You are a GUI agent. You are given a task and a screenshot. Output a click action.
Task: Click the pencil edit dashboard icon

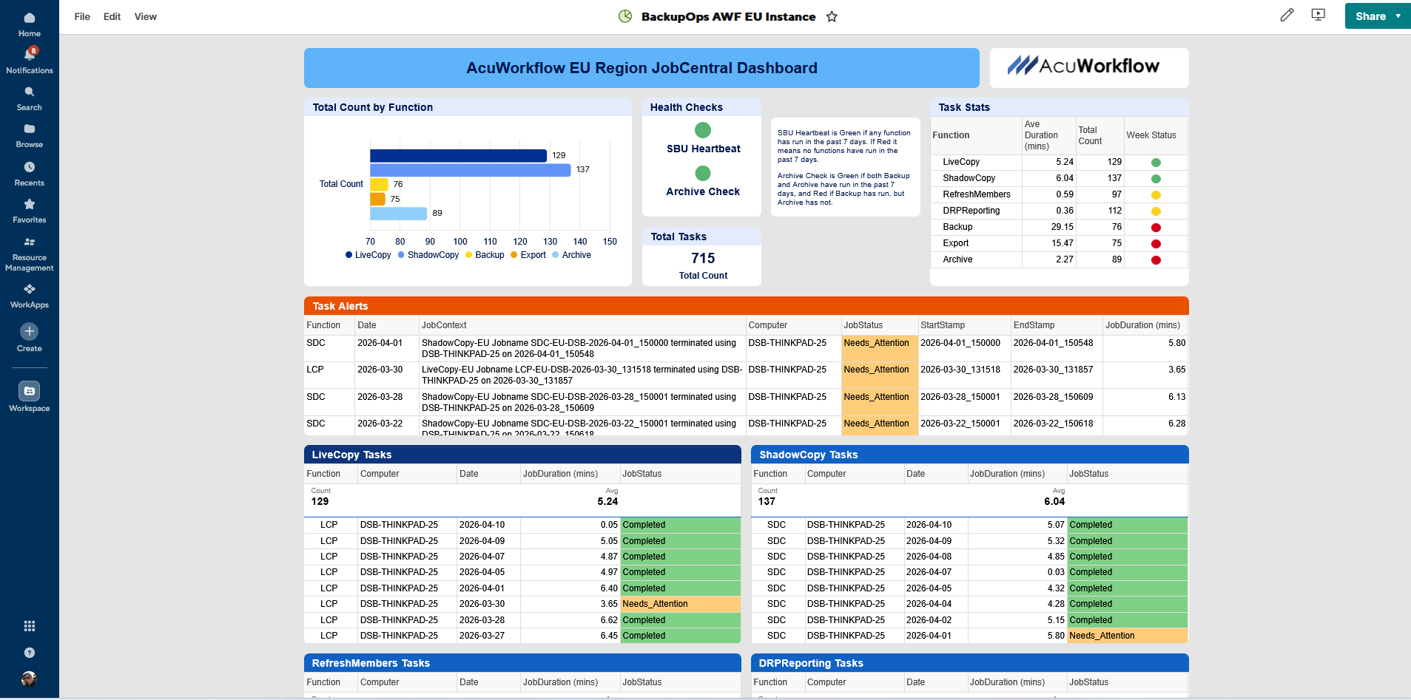(x=1287, y=16)
